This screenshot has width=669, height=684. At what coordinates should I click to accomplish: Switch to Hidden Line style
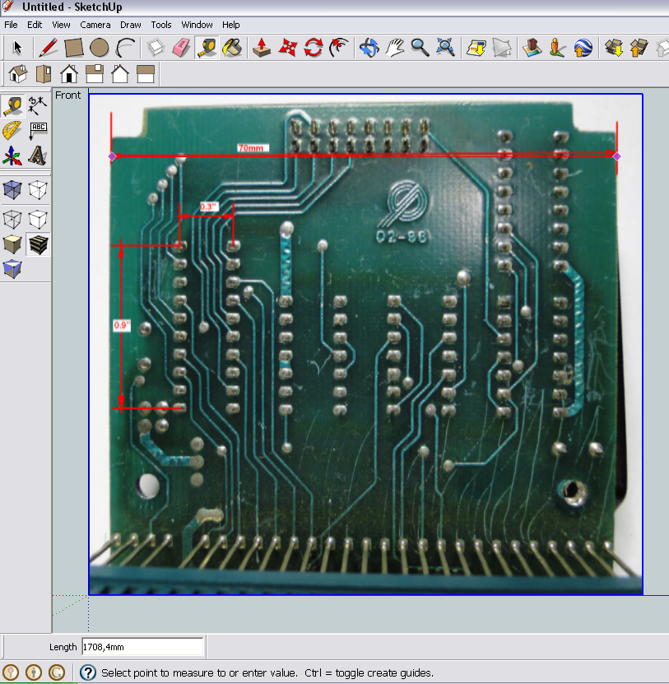coord(38,219)
